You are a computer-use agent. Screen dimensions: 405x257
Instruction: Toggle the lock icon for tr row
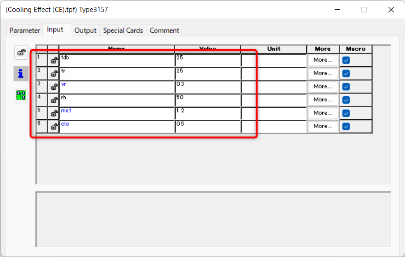coord(54,74)
